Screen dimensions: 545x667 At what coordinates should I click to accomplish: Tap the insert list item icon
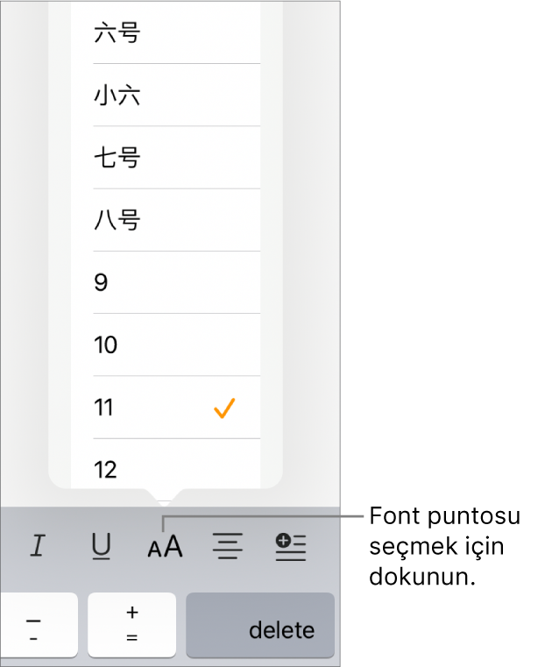coord(291,548)
